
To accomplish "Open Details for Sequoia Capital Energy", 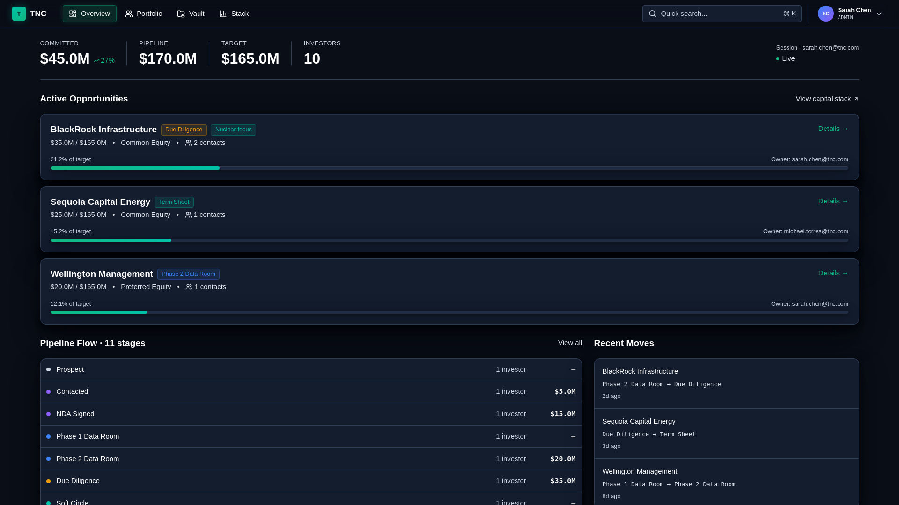I will click(x=833, y=201).
